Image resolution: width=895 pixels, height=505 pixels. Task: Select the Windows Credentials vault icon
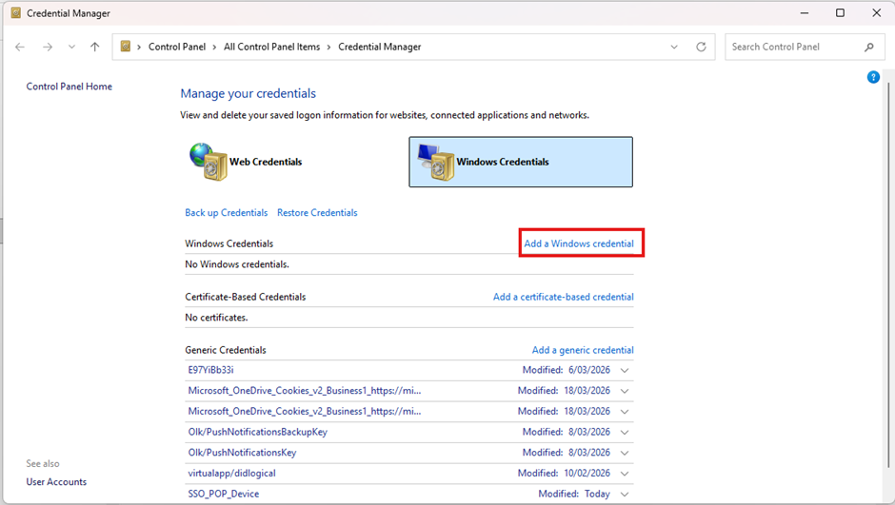(x=436, y=162)
